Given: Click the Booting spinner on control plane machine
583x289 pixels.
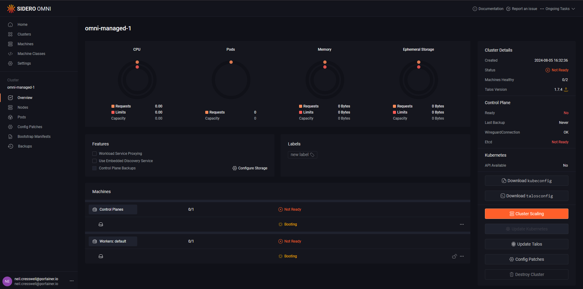Looking at the screenshot, I should click(x=281, y=224).
